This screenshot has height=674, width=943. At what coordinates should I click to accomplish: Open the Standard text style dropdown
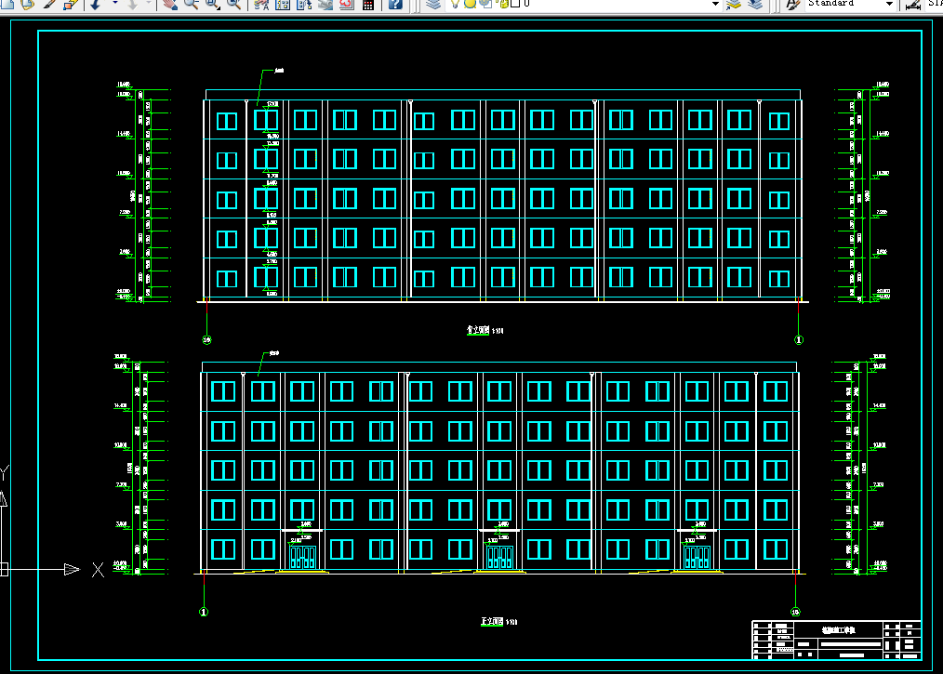pyautogui.click(x=889, y=4)
